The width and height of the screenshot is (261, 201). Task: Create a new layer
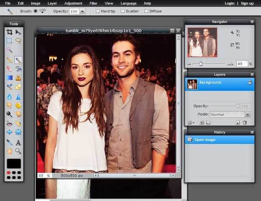pos(238,123)
